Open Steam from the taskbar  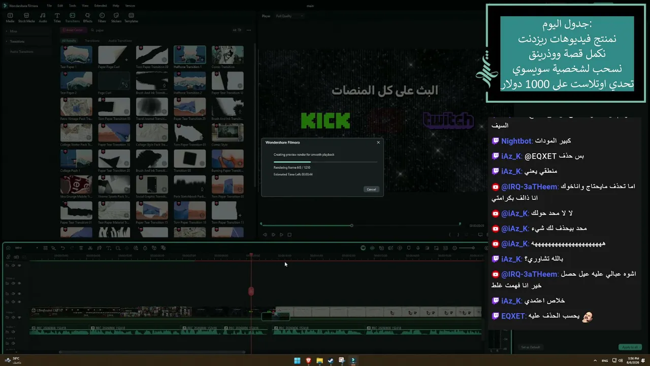pyautogui.click(x=331, y=361)
